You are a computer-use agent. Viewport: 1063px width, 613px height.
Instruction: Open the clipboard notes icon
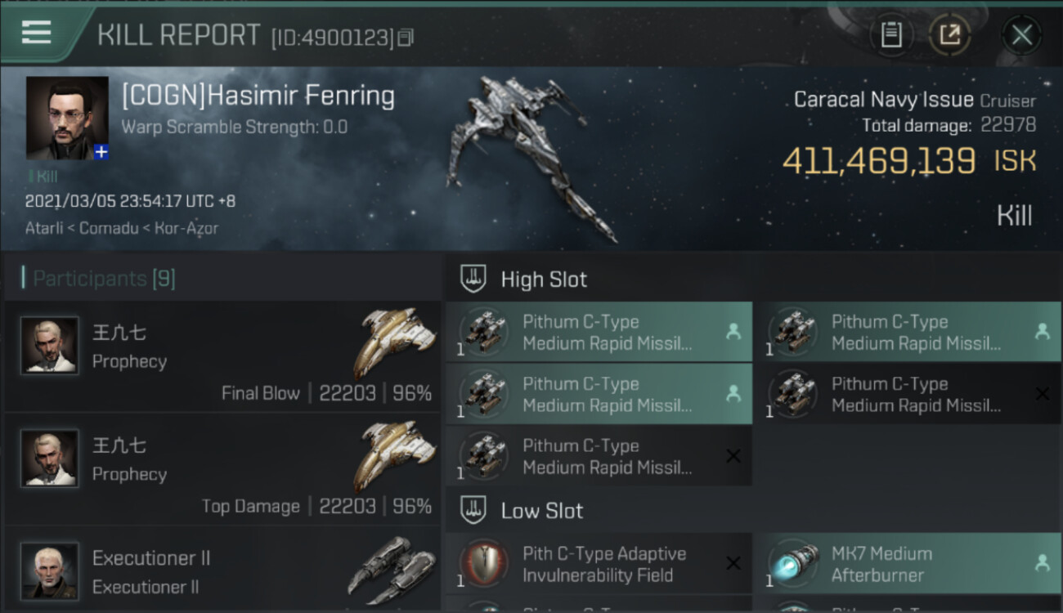tap(891, 35)
